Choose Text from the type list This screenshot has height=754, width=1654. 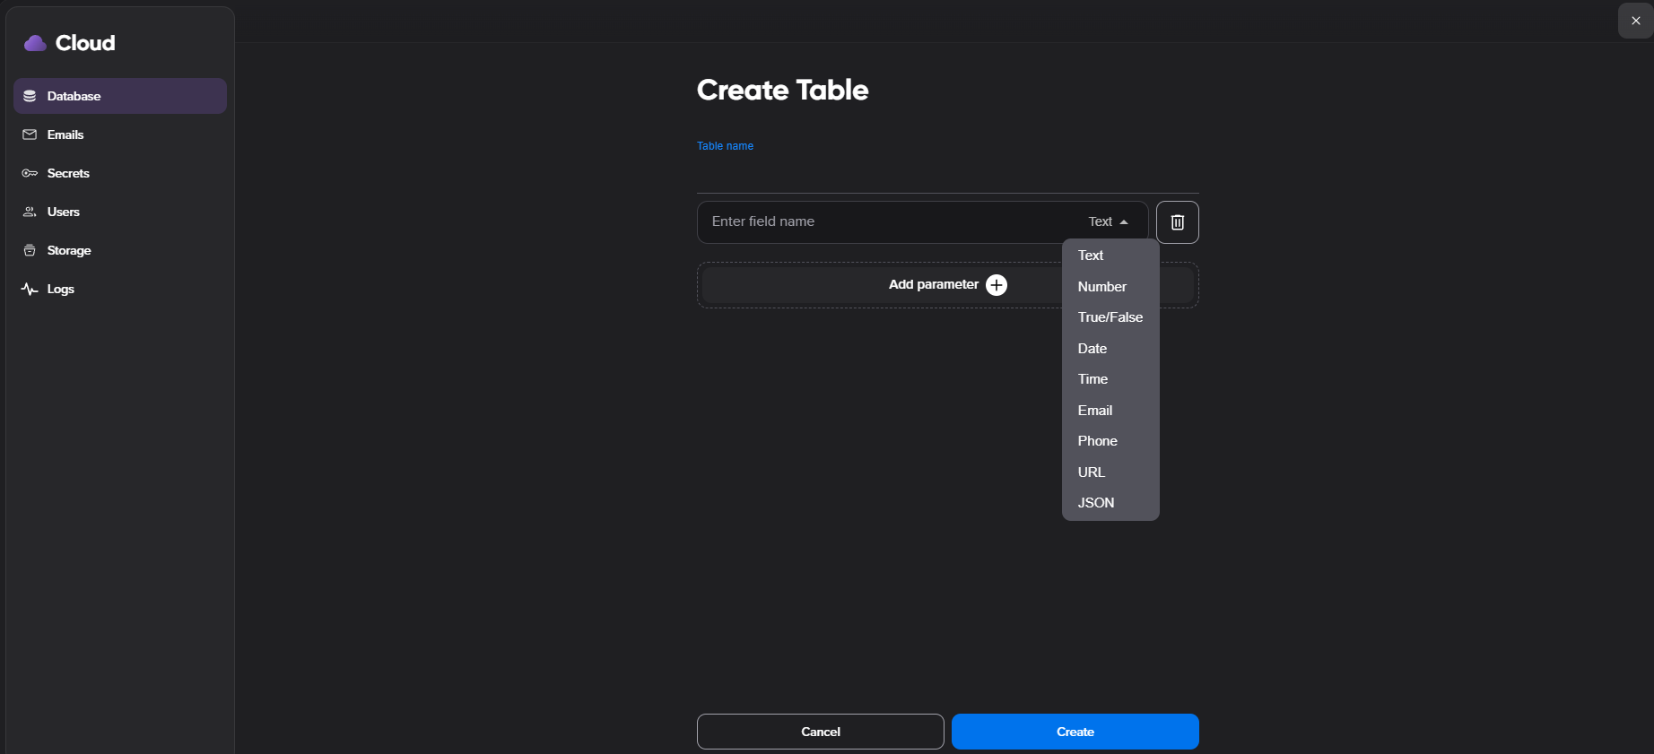(x=1110, y=256)
